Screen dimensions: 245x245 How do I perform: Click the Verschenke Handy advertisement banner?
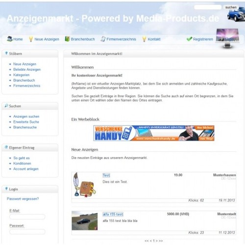tap(154, 133)
